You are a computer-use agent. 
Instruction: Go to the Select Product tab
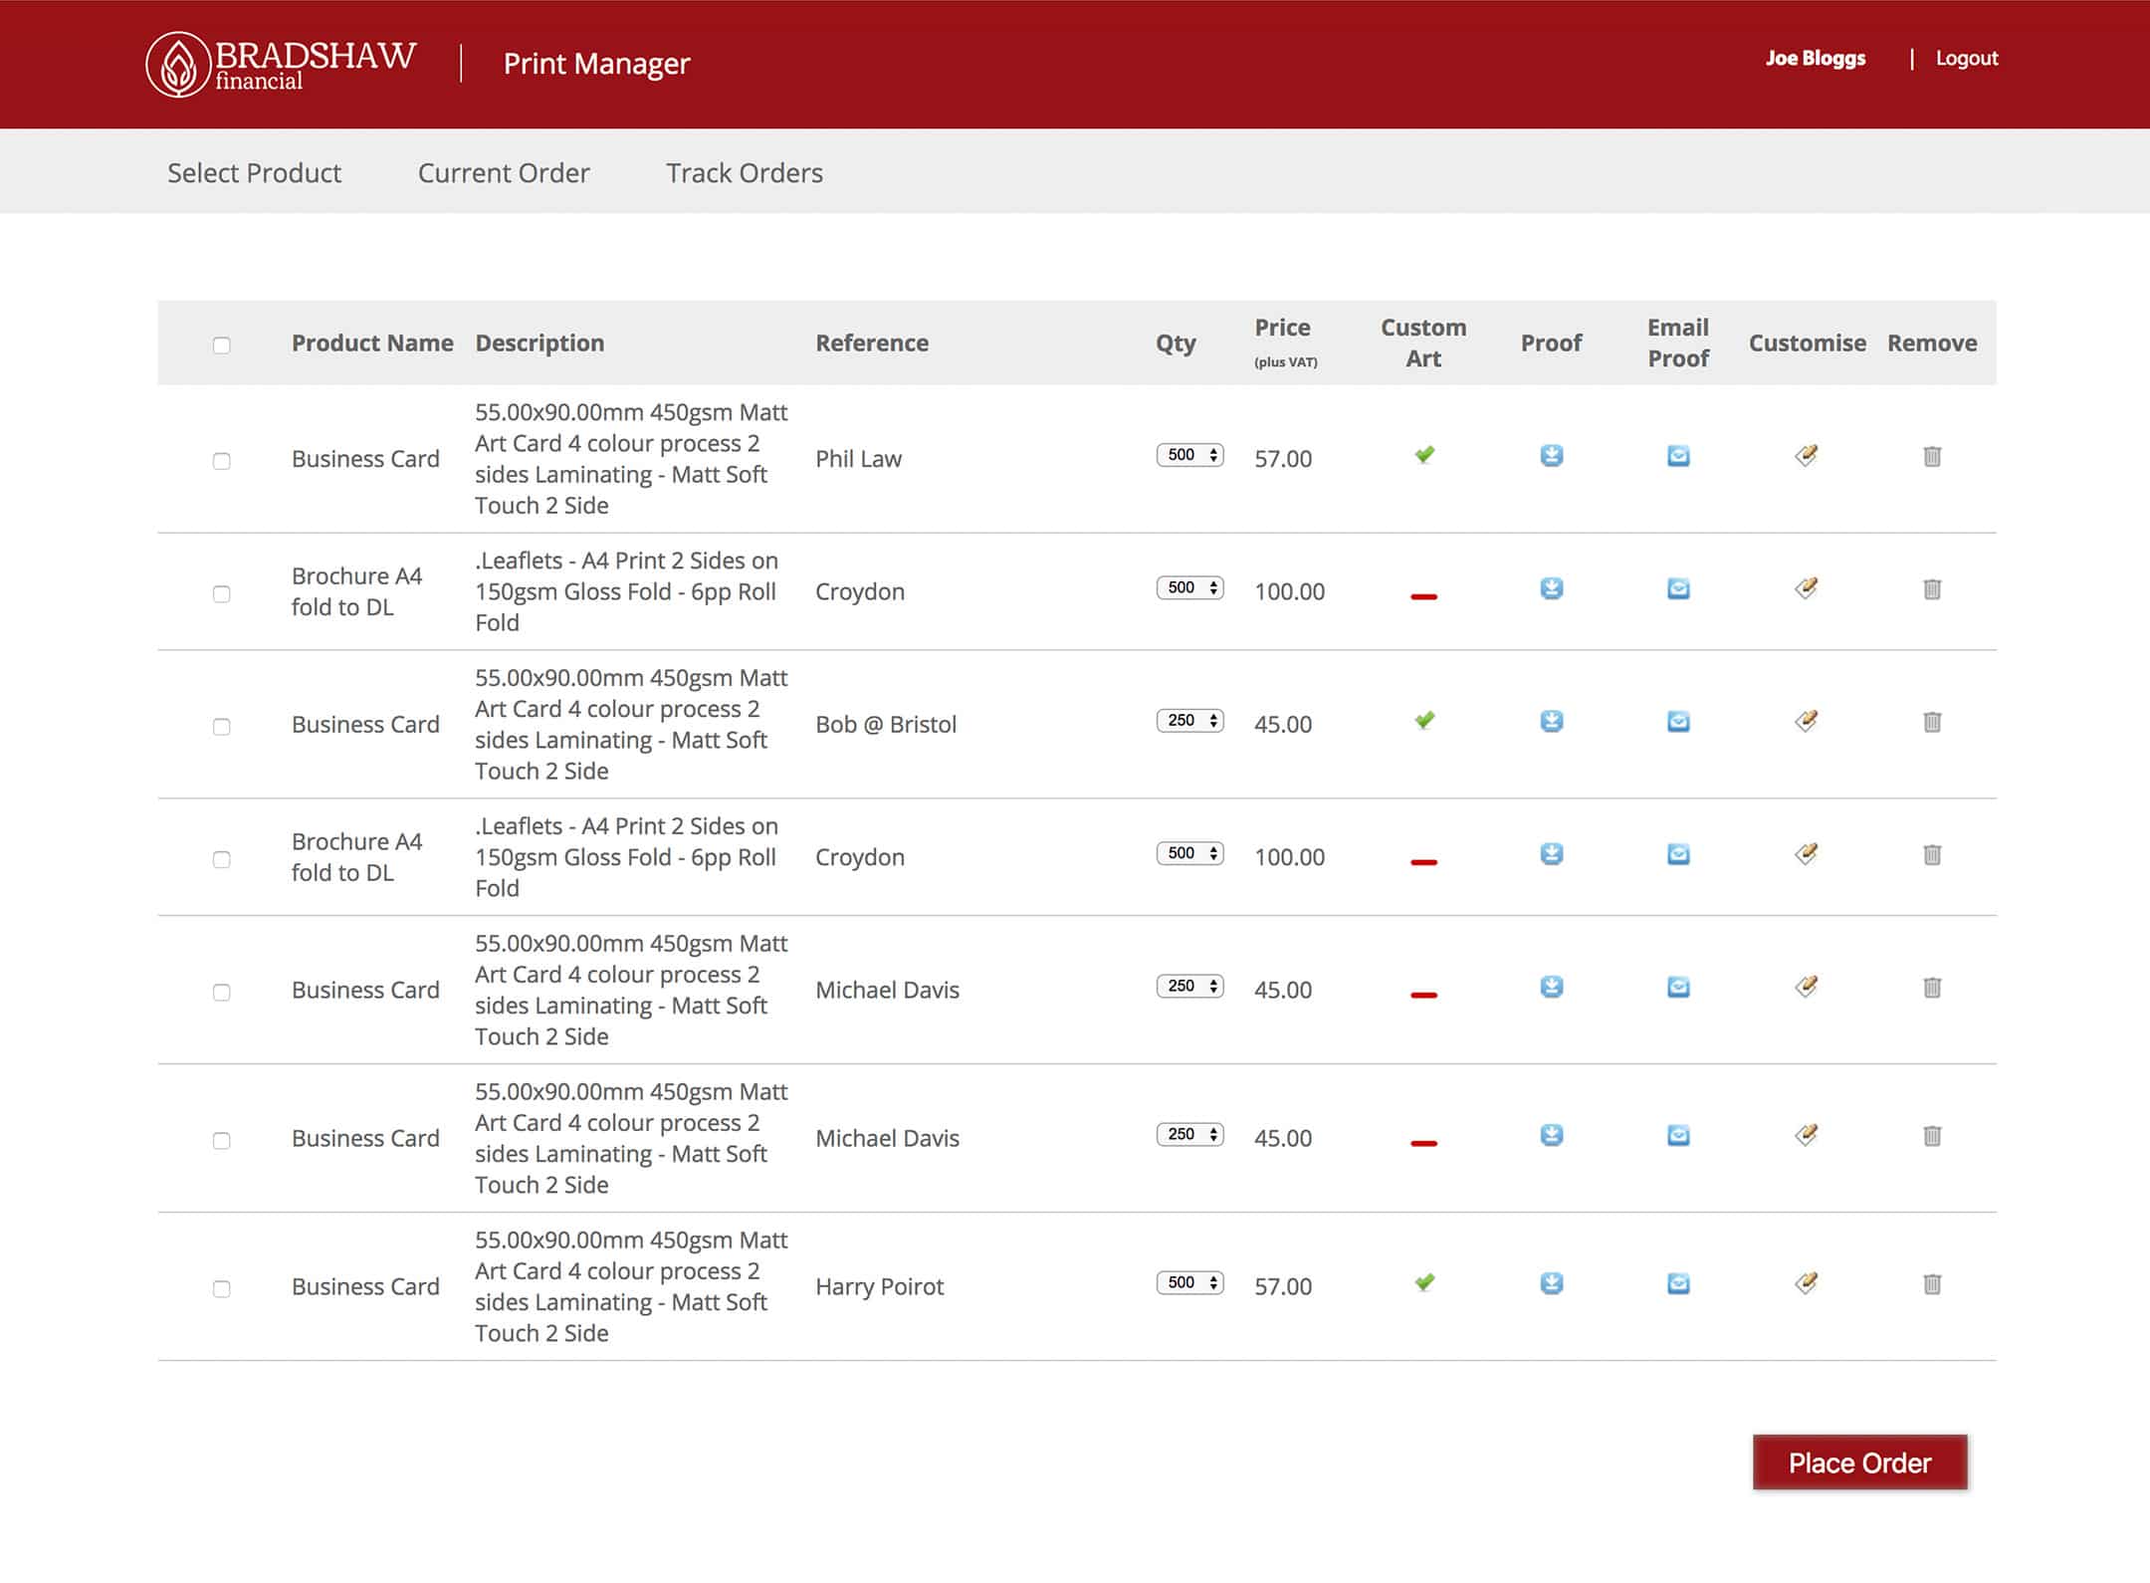coord(254,173)
